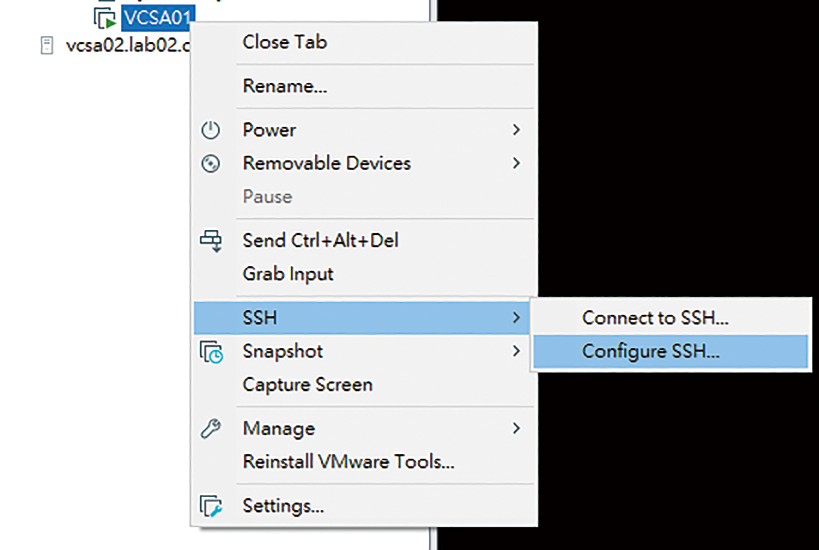Click the Settings icon at menu bottom
The width and height of the screenshot is (819, 550).
(x=211, y=506)
